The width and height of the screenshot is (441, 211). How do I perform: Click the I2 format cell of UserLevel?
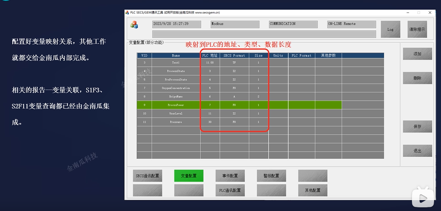click(234, 113)
